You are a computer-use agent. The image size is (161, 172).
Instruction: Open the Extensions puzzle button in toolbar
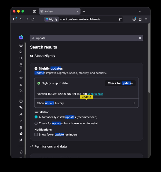pyautogui.click(x=140, y=19)
